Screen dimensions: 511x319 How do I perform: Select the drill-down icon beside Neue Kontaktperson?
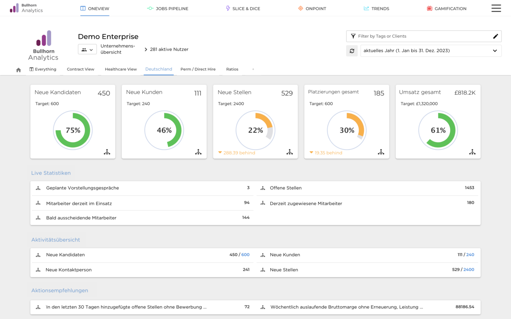(x=38, y=269)
